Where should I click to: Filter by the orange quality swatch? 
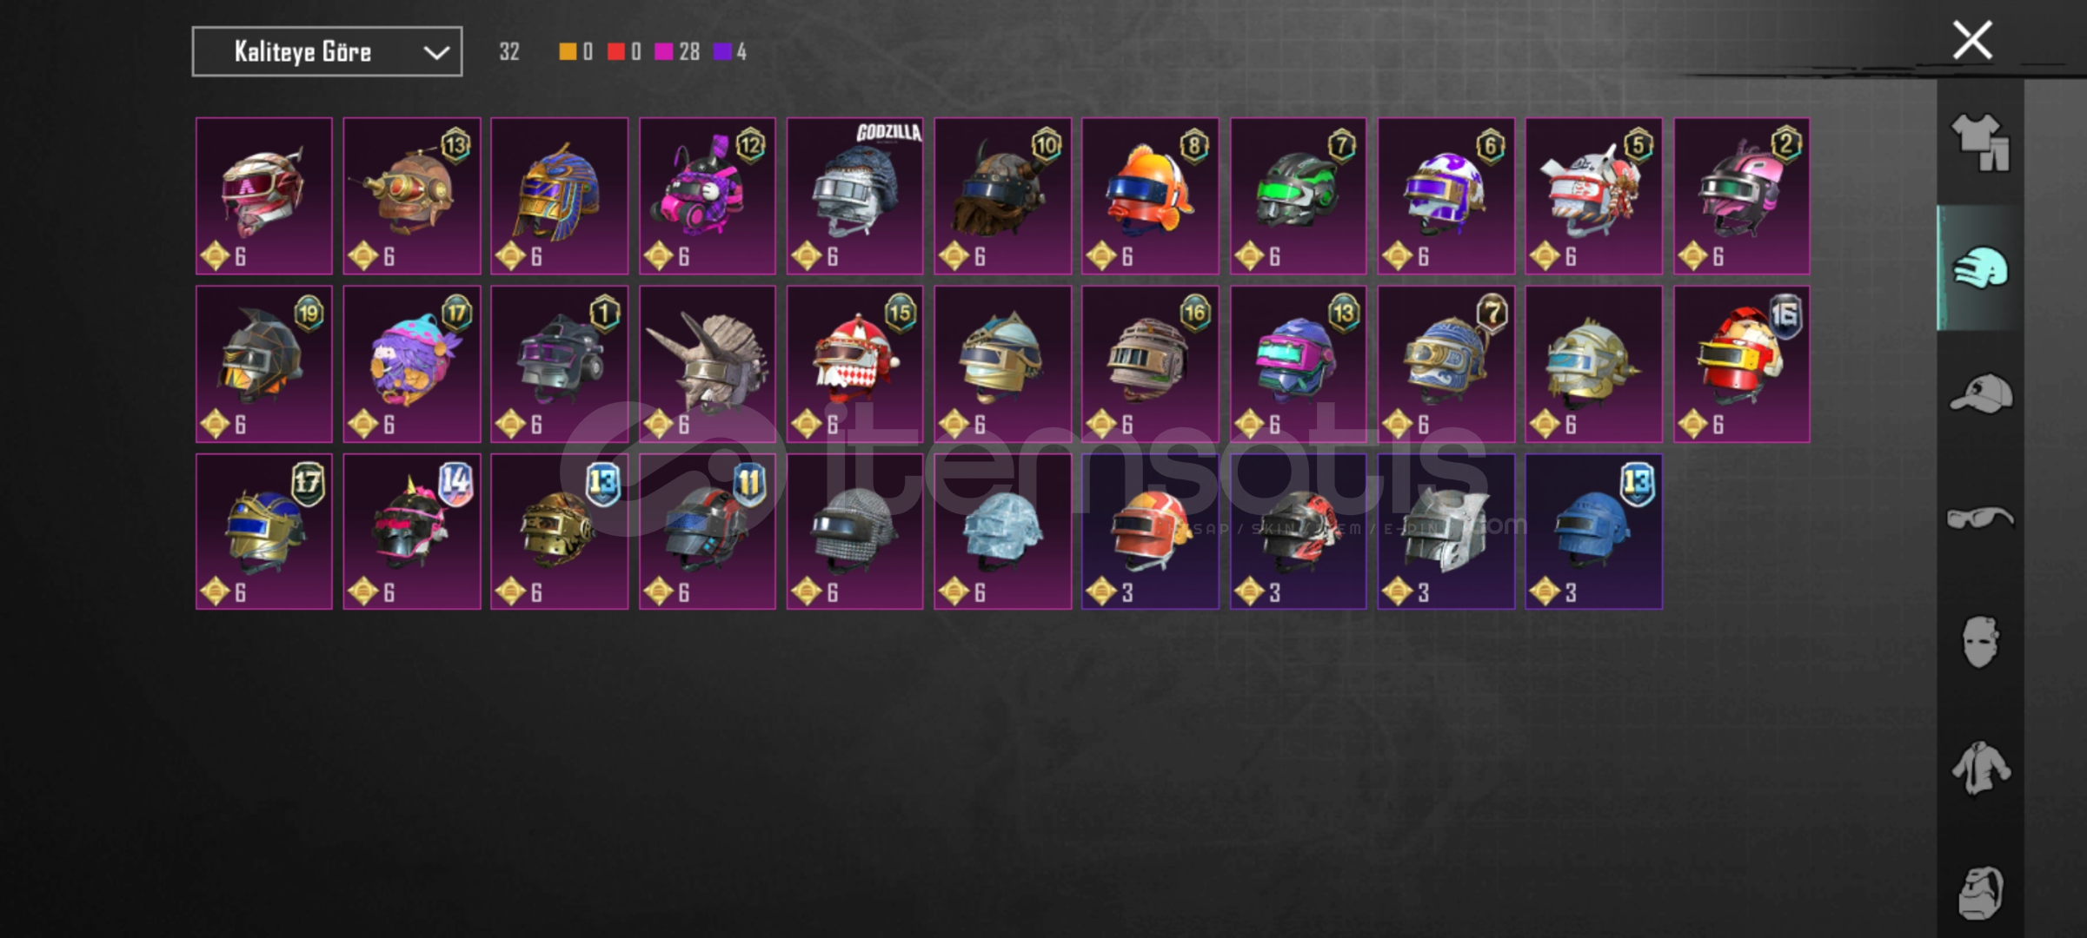pyautogui.click(x=575, y=52)
